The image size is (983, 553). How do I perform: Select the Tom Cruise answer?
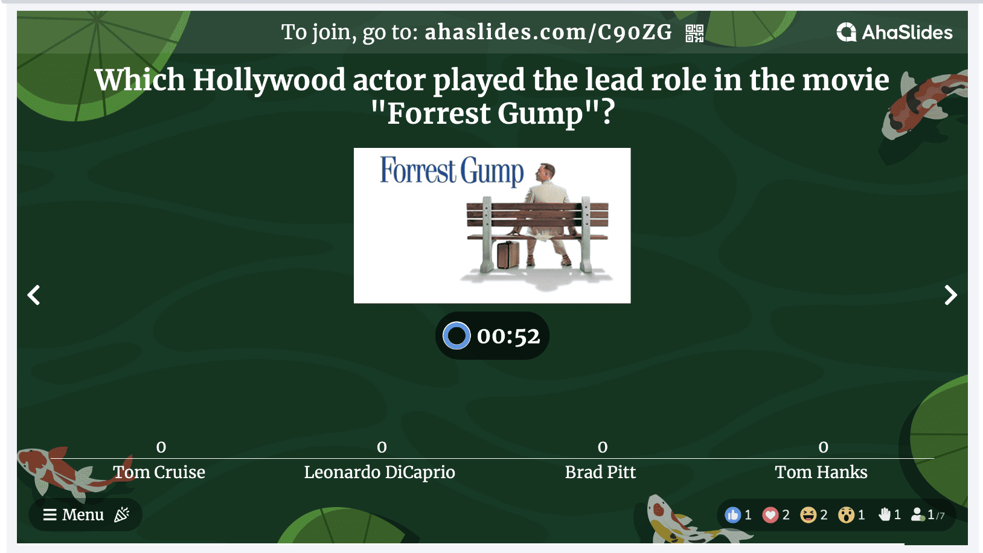[x=159, y=472]
